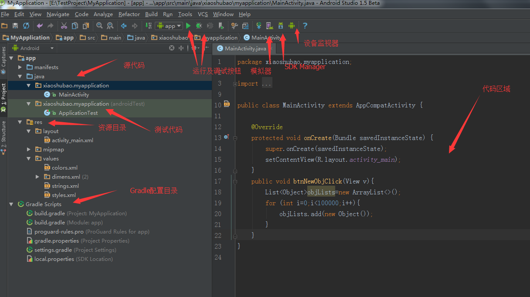
Task: Open the Android project view dropdown
Action: click(x=36, y=48)
